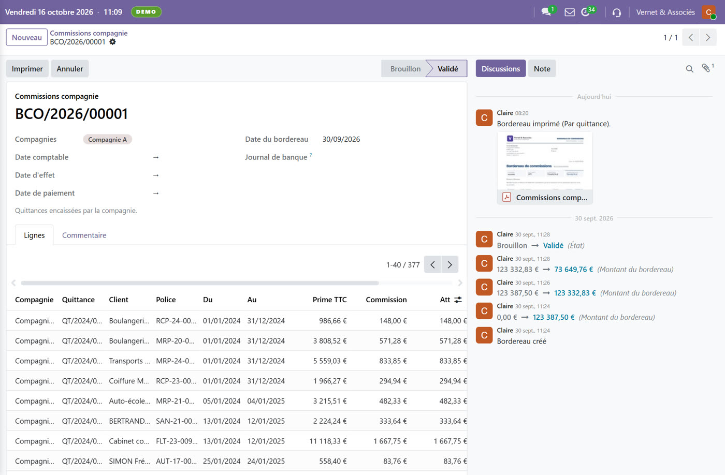Open the mail envelope icon in header
Screen dimensions: 725x475
click(570, 12)
